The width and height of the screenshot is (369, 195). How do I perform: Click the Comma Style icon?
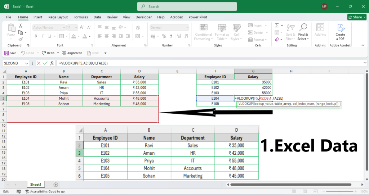[x=171, y=36]
